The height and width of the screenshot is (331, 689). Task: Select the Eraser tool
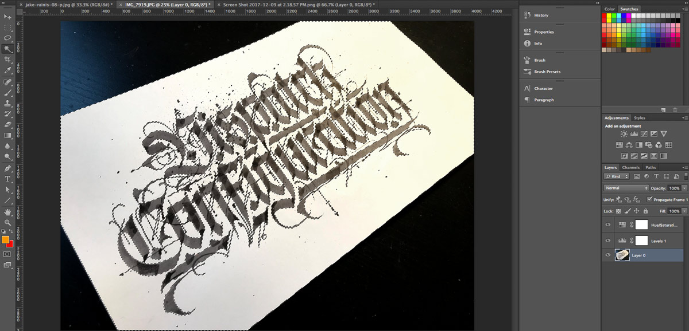point(7,124)
